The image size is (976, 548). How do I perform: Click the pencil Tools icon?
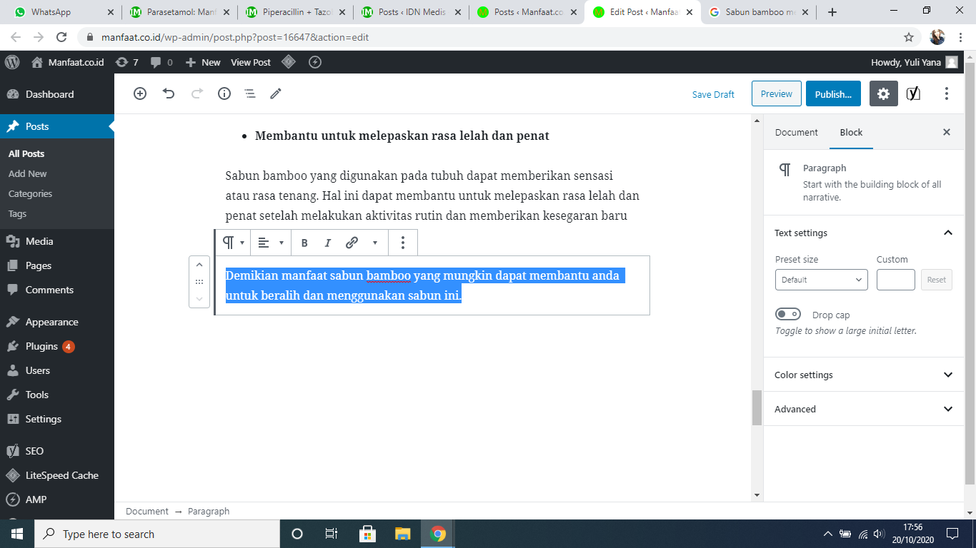click(x=276, y=93)
